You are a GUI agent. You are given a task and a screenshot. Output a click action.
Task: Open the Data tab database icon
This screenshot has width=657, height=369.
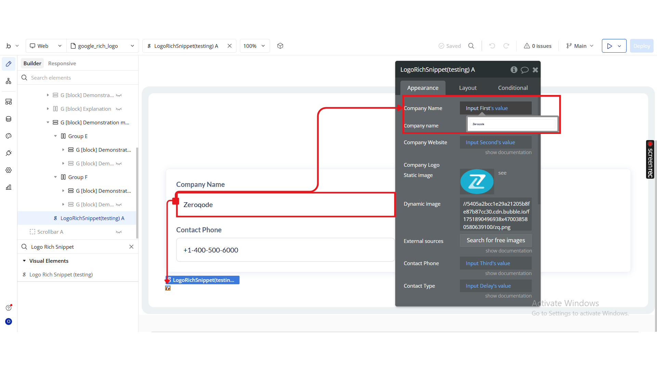[x=9, y=119]
